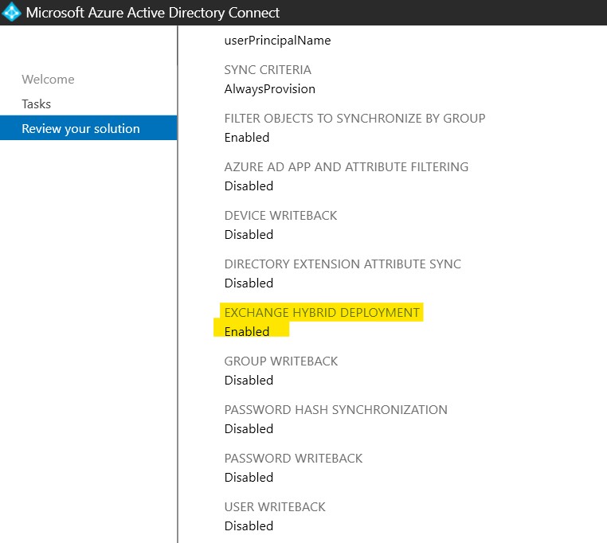The image size is (607, 543).
Task: Click the SYNC CRITERIA heading
Action: tap(268, 69)
